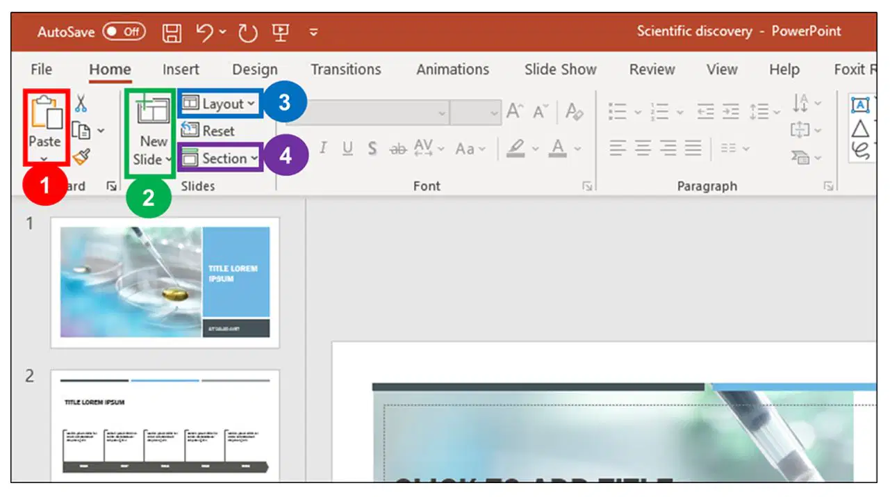Toggle italic formatting

pos(323,148)
